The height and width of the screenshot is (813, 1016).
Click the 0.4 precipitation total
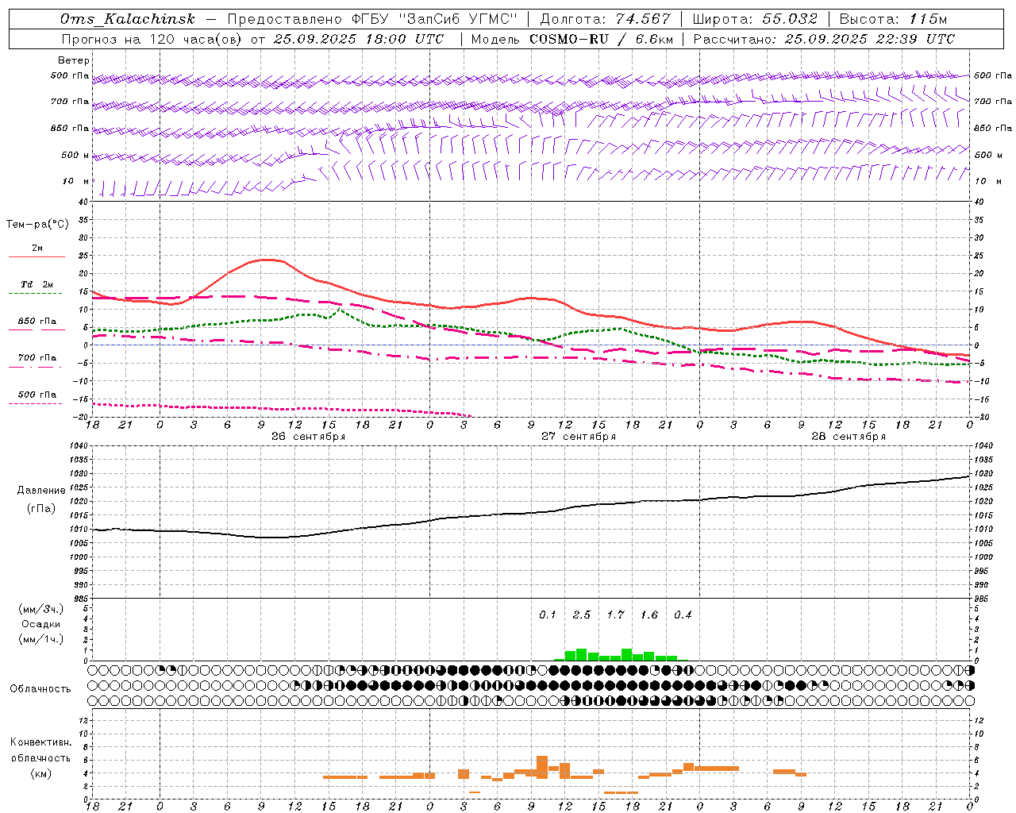coord(683,615)
